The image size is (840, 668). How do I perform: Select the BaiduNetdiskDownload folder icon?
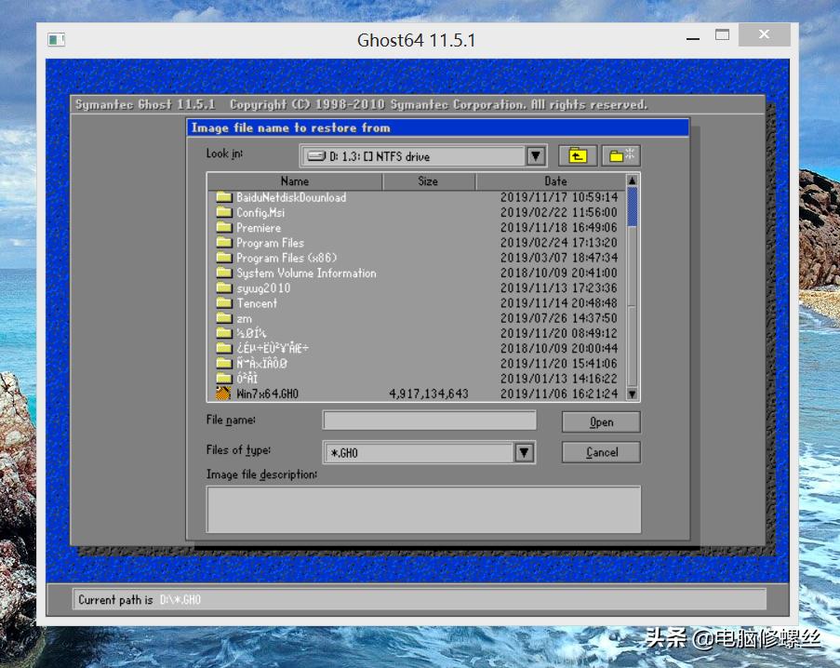pos(223,197)
